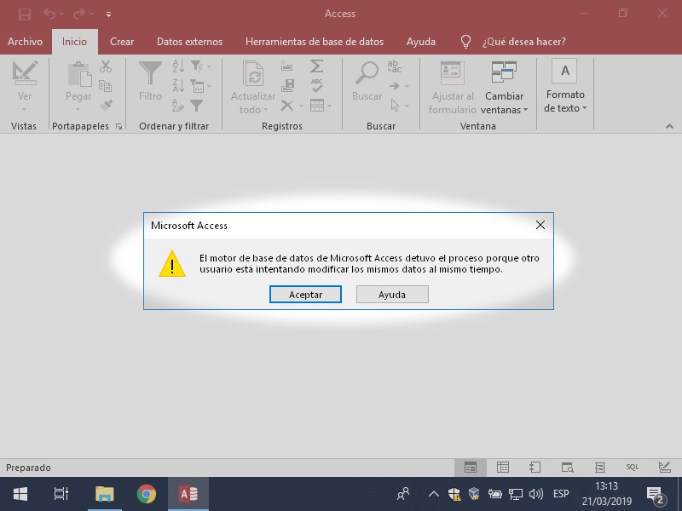Switch to Design view in status bar

[663, 468]
